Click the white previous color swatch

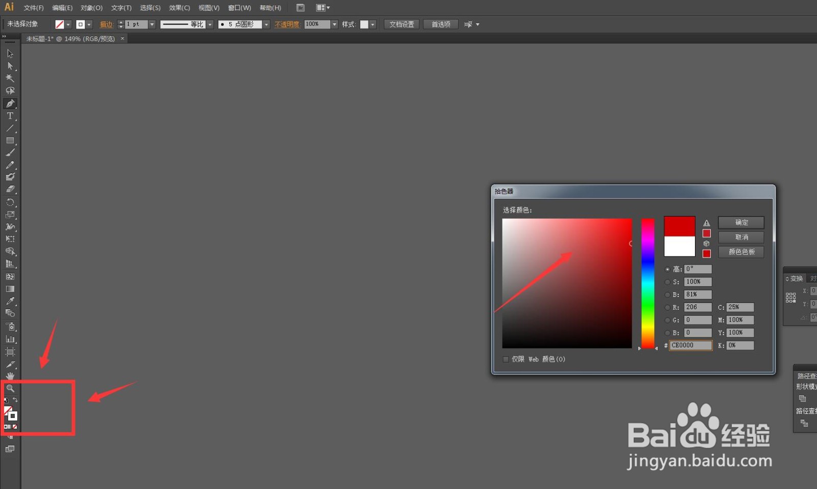point(680,246)
